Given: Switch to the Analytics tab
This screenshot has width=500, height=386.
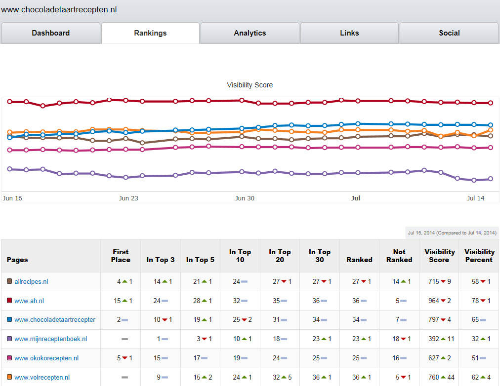Looking at the screenshot, I should [250, 33].
